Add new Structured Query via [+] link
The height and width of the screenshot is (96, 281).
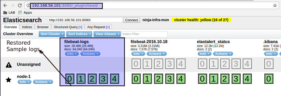pyautogui.click(x=80, y=27)
